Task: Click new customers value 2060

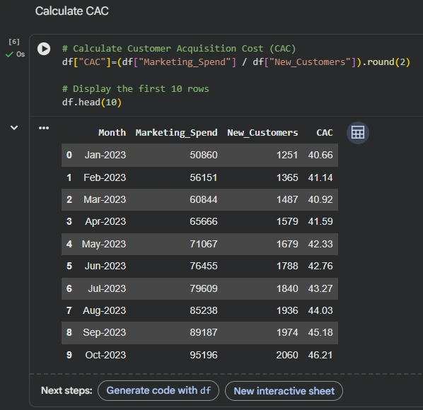Action: tap(287, 355)
